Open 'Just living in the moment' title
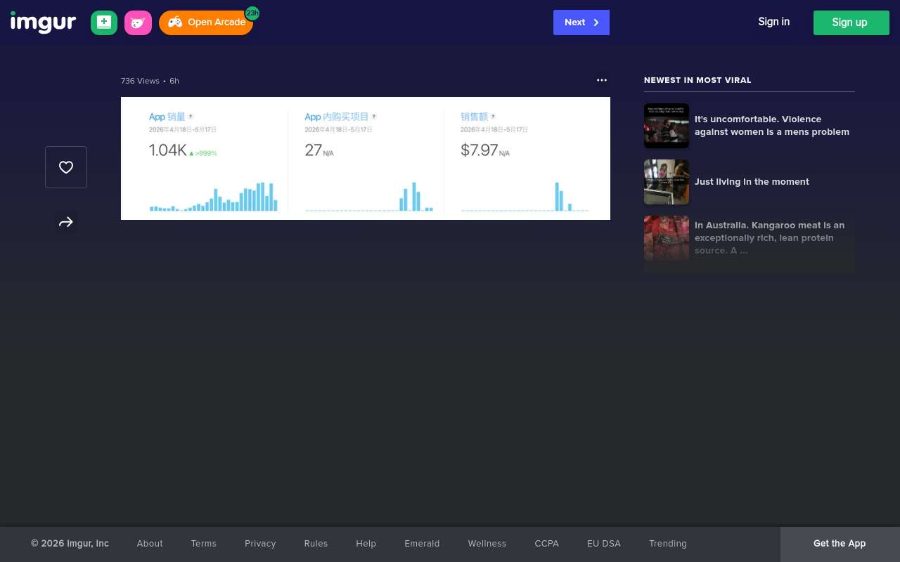The width and height of the screenshot is (900, 562). (752, 182)
